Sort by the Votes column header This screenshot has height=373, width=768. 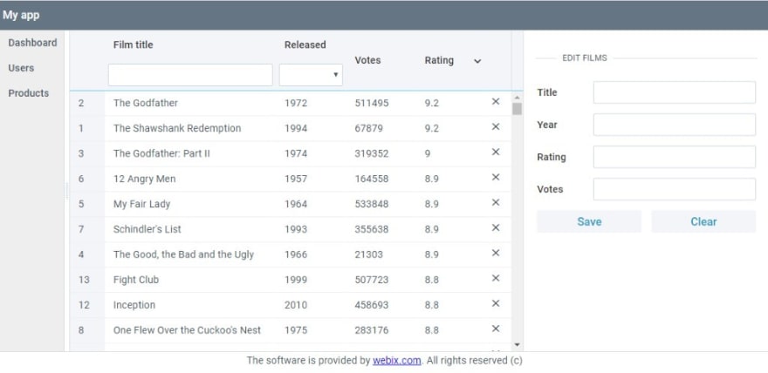coord(367,61)
